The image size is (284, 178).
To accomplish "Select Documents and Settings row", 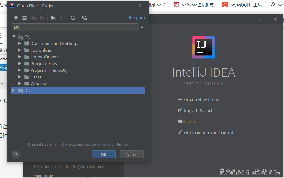I will tap(78, 43).
